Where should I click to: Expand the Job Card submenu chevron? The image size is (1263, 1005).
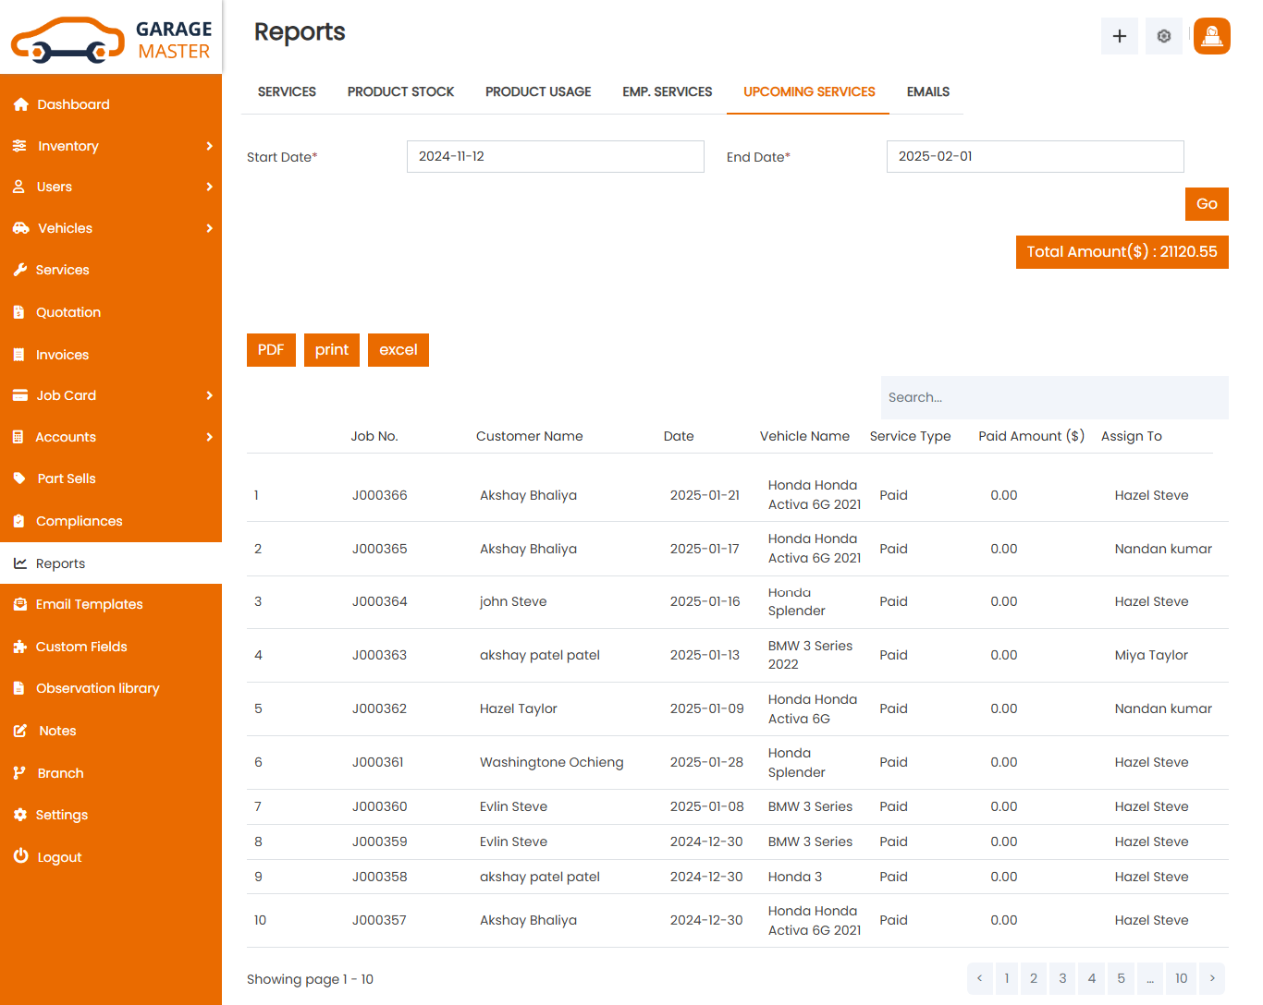click(x=210, y=395)
